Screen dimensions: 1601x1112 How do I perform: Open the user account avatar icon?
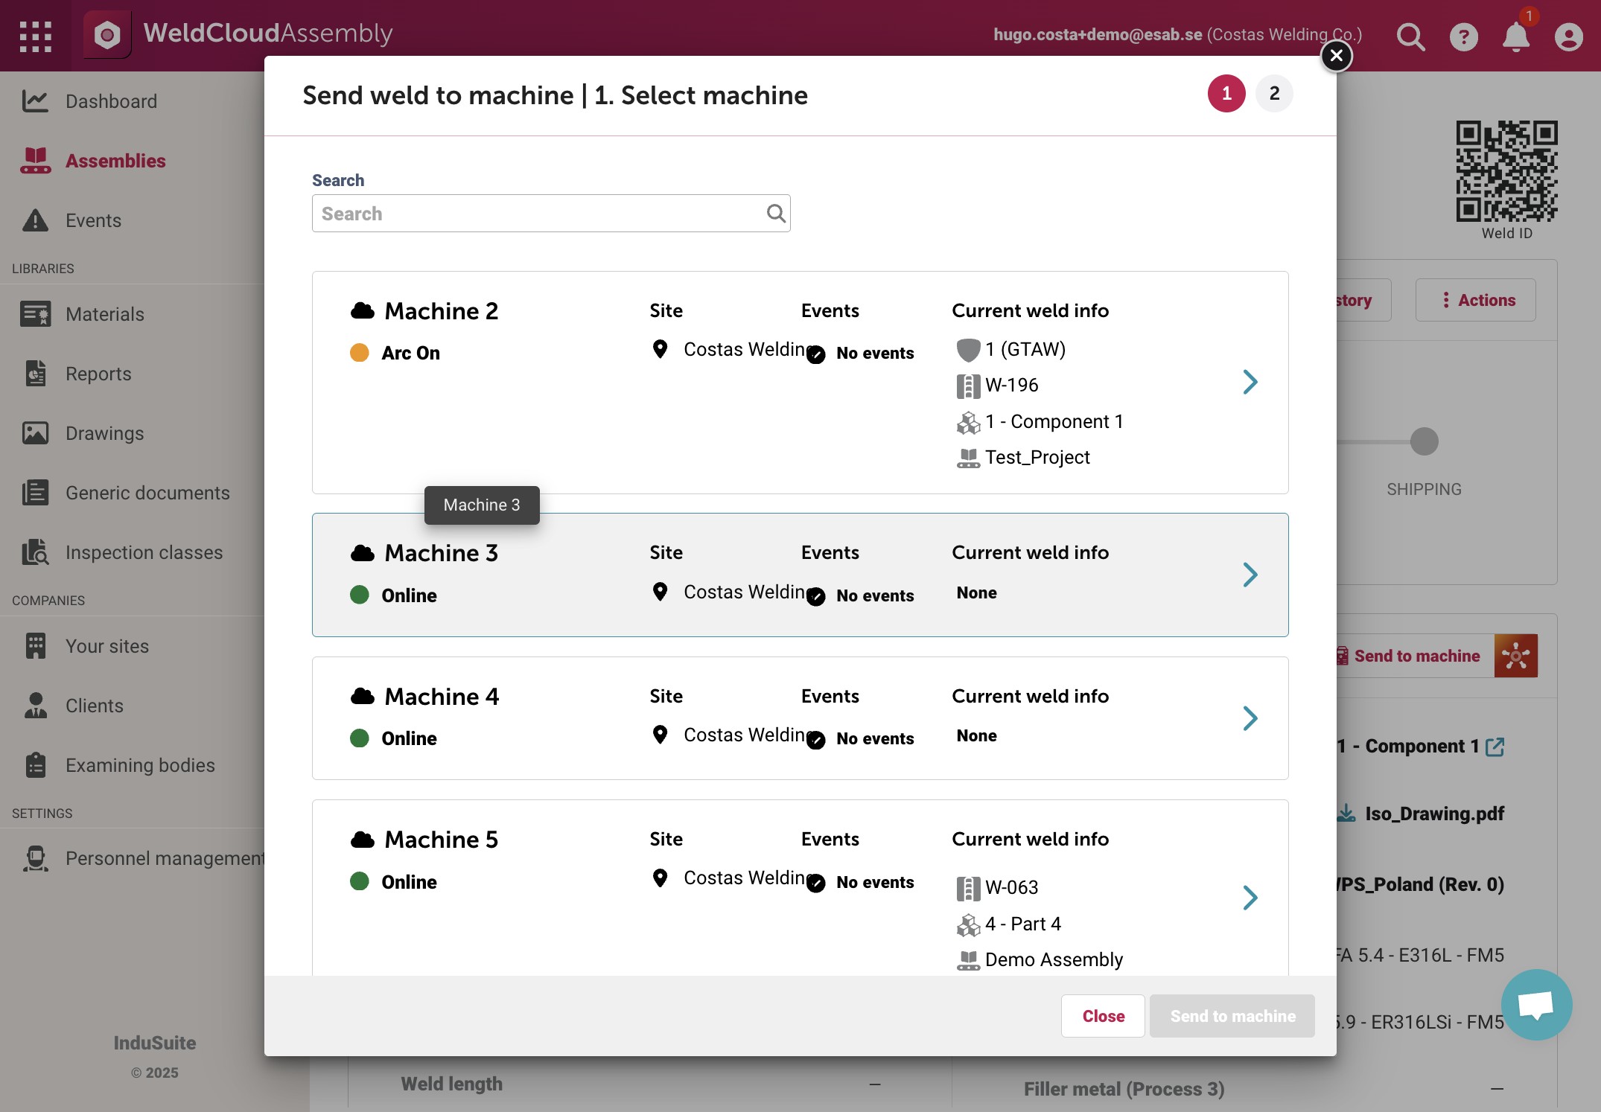(x=1568, y=36)
